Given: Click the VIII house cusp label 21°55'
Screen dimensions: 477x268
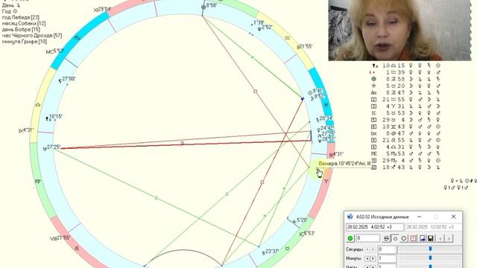Looking at the screenshot, I should (60, 238).
